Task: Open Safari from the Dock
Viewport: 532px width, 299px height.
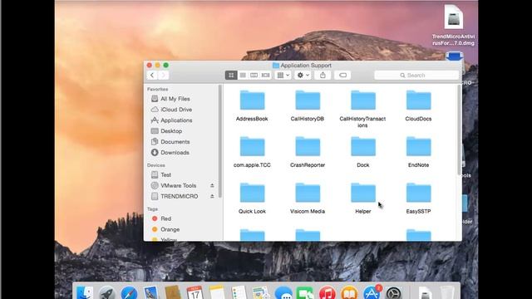Action: [x=130, y=292]
